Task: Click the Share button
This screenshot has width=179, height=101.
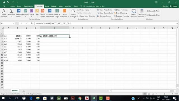Action: (173, 6)
